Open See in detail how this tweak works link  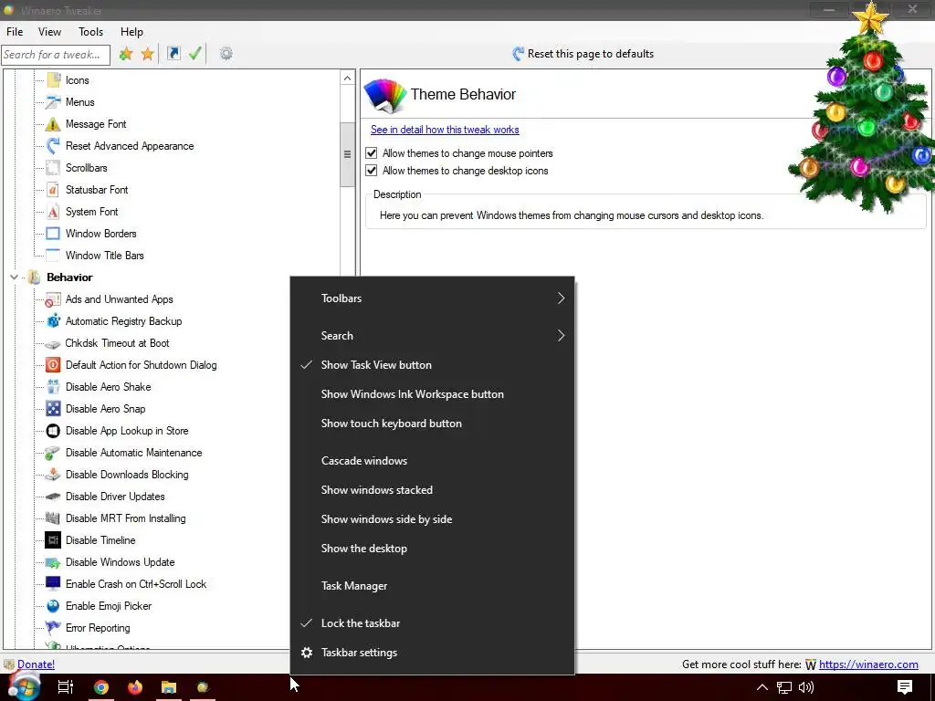point(445,130)
